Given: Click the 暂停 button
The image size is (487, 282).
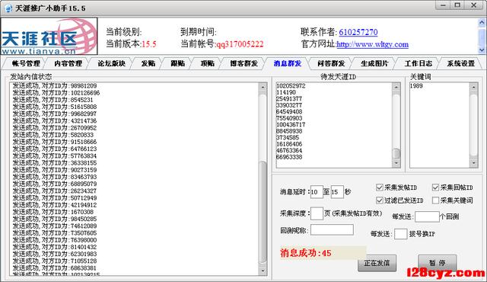Looking at the screenshot, I should pyautogui.click(x=438, y=263).
